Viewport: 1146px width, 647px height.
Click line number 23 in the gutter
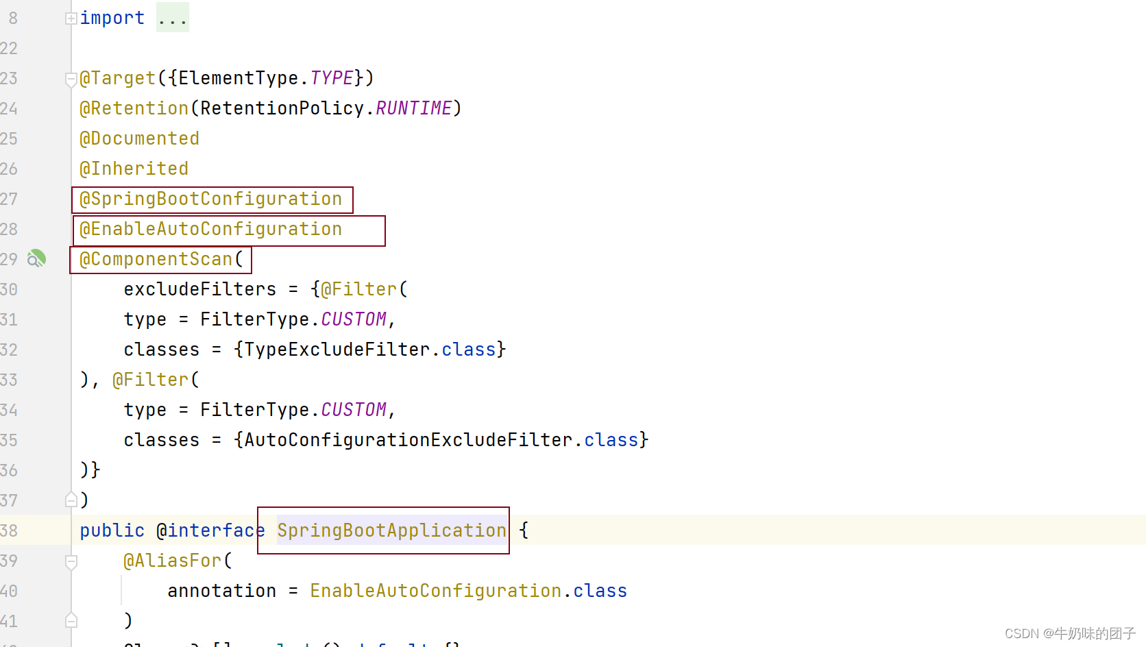[9, 78]
